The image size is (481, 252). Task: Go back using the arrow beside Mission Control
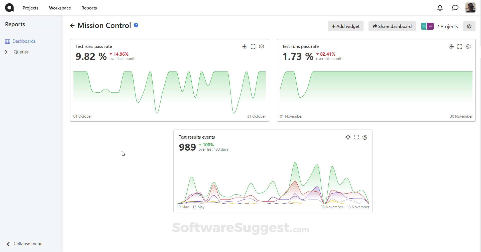coord(72,25)
